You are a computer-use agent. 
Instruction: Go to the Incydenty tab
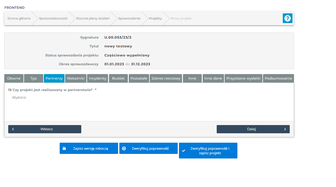coord(98,78)
